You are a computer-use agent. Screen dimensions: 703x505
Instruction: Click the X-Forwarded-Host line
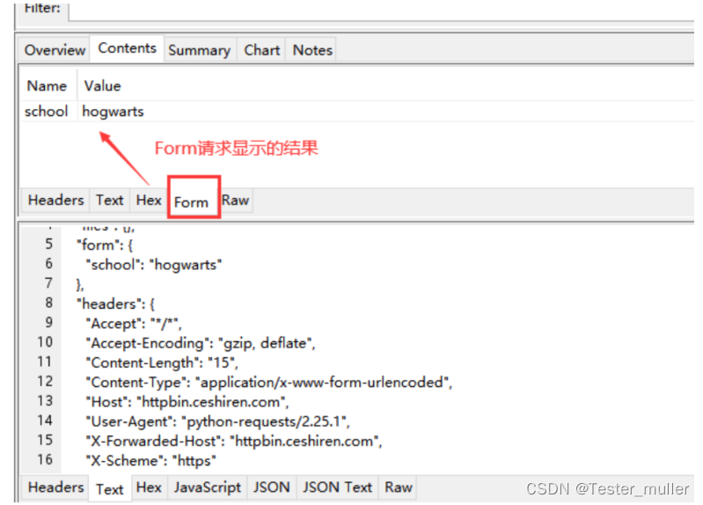point(233,442)
